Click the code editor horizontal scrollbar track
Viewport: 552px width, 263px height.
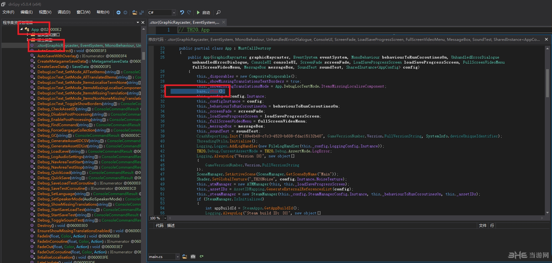pos(356,218)
